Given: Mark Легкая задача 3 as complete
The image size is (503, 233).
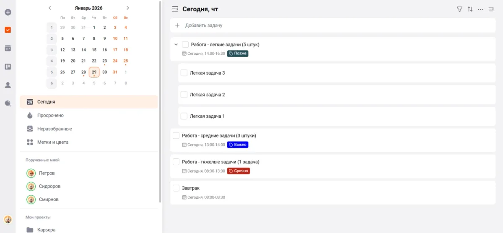Looking at the screenshot, I should (x=184, y=73).
